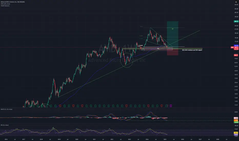239x141 pixels.
Task: Click the 75.00 label on the RSI scale
Action: (236, 129)
